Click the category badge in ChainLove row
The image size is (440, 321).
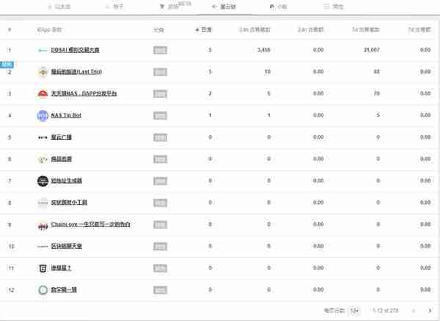click(x=160, y=224)
